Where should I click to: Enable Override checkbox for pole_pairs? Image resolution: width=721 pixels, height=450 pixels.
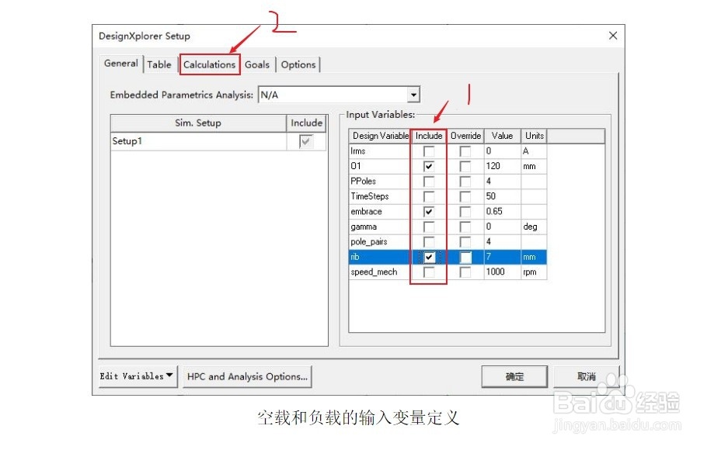pos(465,242)
